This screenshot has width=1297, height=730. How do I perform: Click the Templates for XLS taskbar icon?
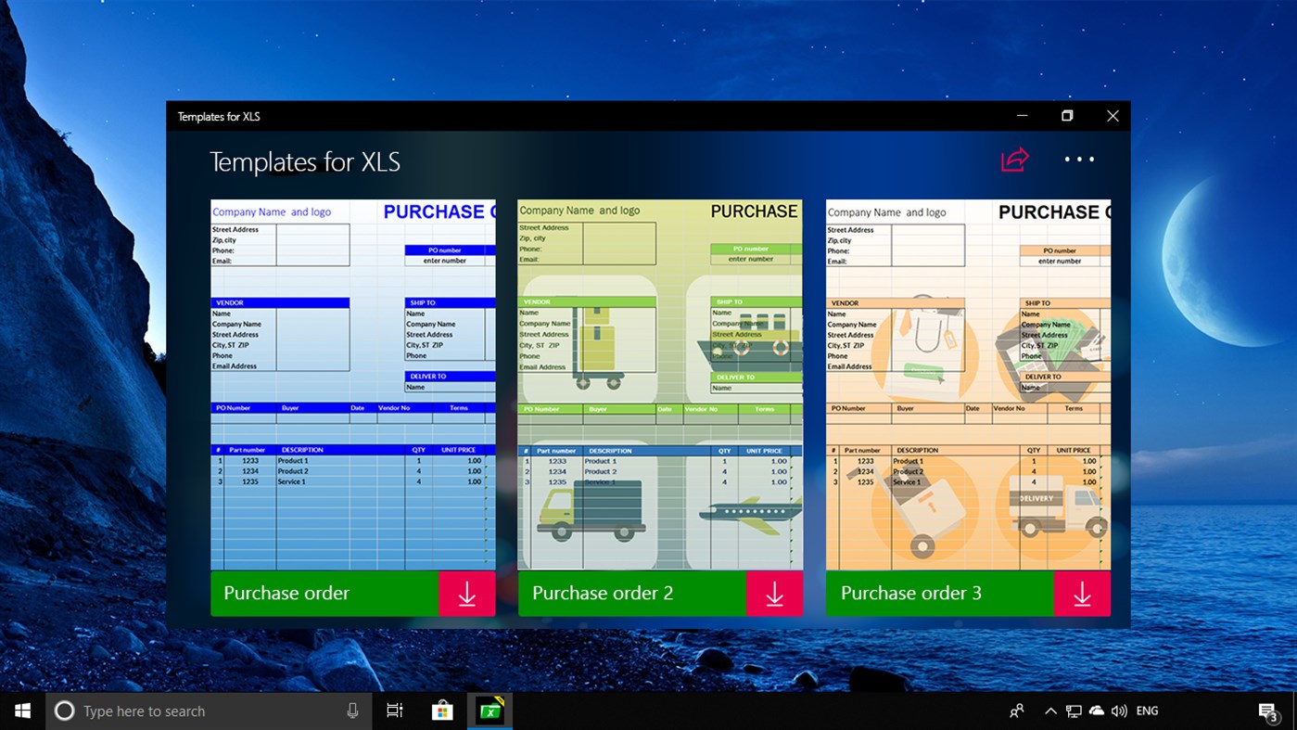[489, 711]
